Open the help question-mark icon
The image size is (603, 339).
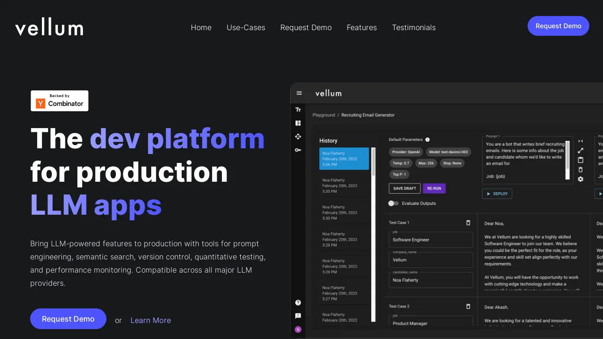298,303
